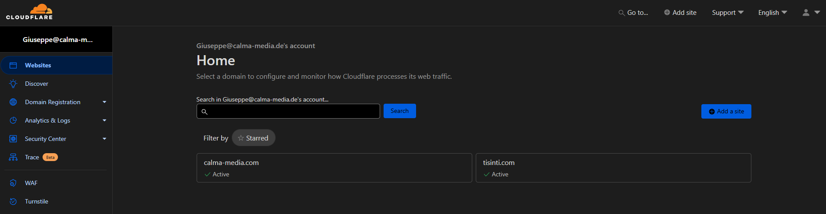Toggle the Starred filter chip
This screenshot has width=826, height=214.
[x=253, y=138]
